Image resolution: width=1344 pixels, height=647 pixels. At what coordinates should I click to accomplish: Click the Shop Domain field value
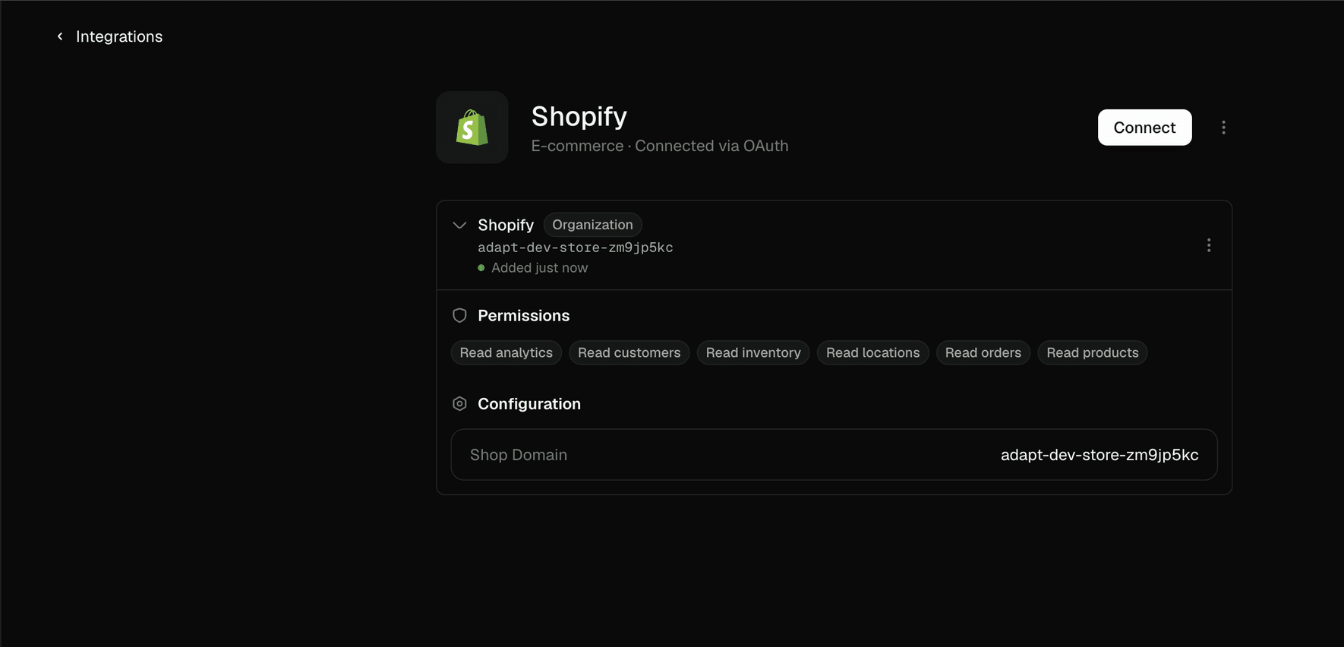pyautogui.click(x=1099, y=455)
